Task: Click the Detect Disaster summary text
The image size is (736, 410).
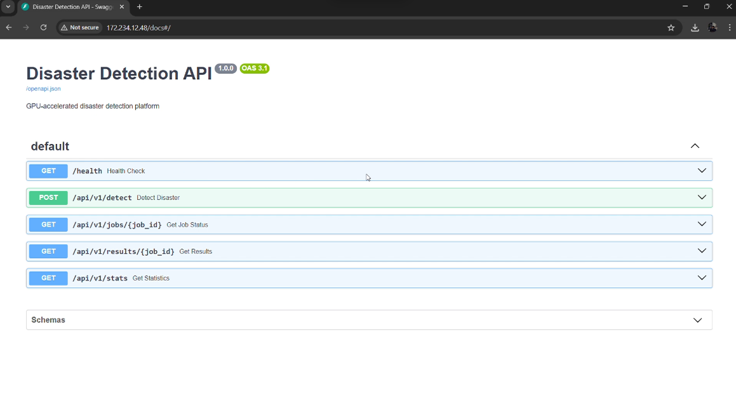Action: pos(158,198)
